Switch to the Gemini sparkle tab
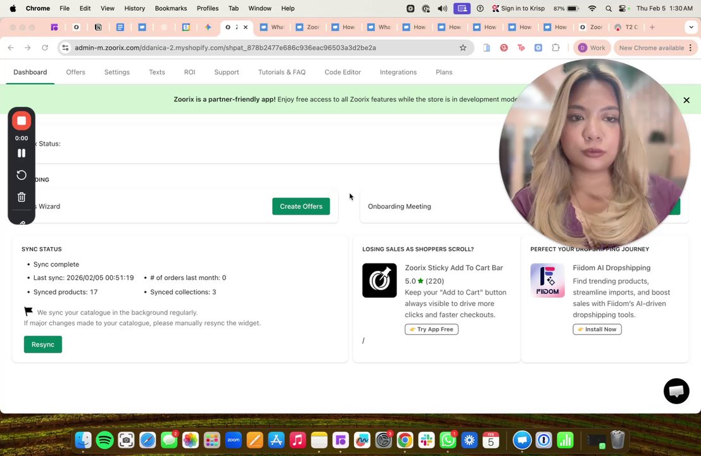Screen dimensions: 701x456 pyautogui.click(x=208, y=27)
